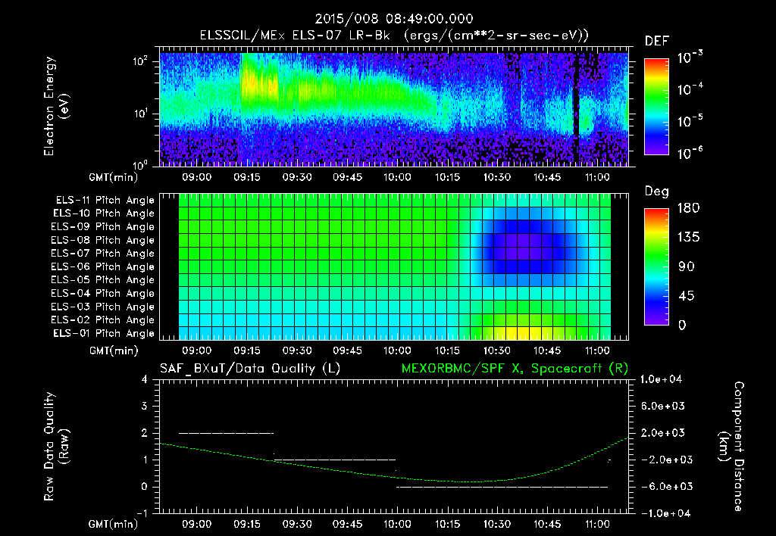776x536 pixels.
Task: Click the 10^-4 value on DEF scale
Action: click(x=690, y=89)
